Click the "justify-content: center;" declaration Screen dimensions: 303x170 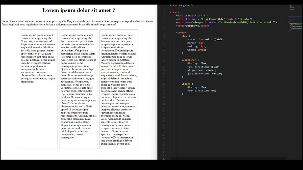pos(205,74)
